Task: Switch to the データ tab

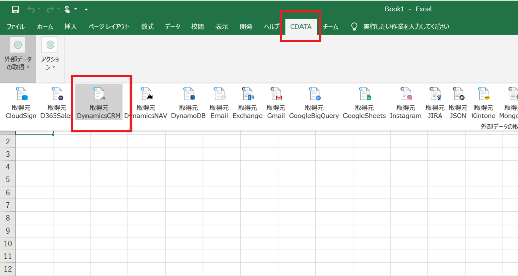Action: 172,27
